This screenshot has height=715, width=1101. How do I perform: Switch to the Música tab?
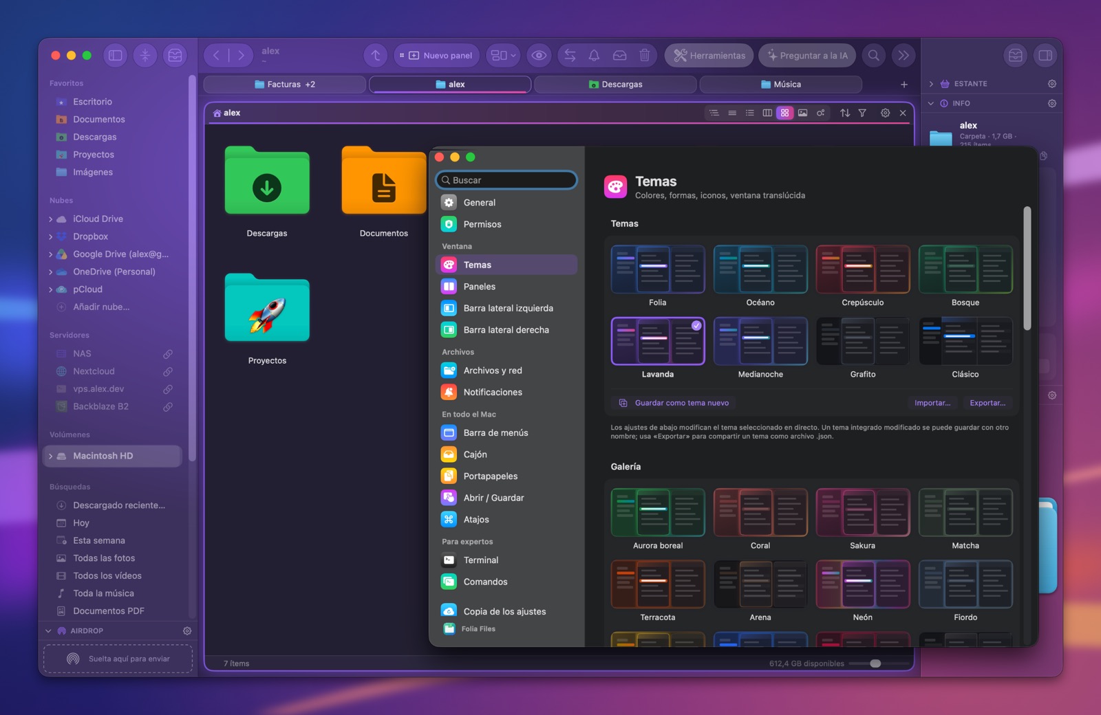click(781, 85)
